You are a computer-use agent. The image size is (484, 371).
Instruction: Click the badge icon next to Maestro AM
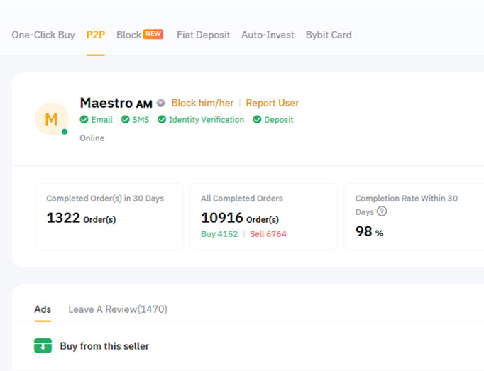161,103
